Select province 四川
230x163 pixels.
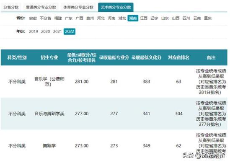(x=186, y=18)
